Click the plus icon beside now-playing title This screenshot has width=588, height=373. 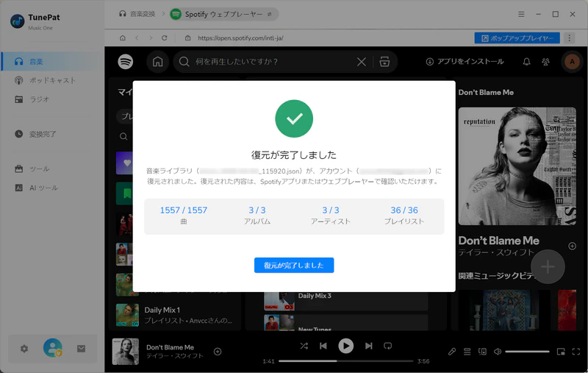[218, 352]
